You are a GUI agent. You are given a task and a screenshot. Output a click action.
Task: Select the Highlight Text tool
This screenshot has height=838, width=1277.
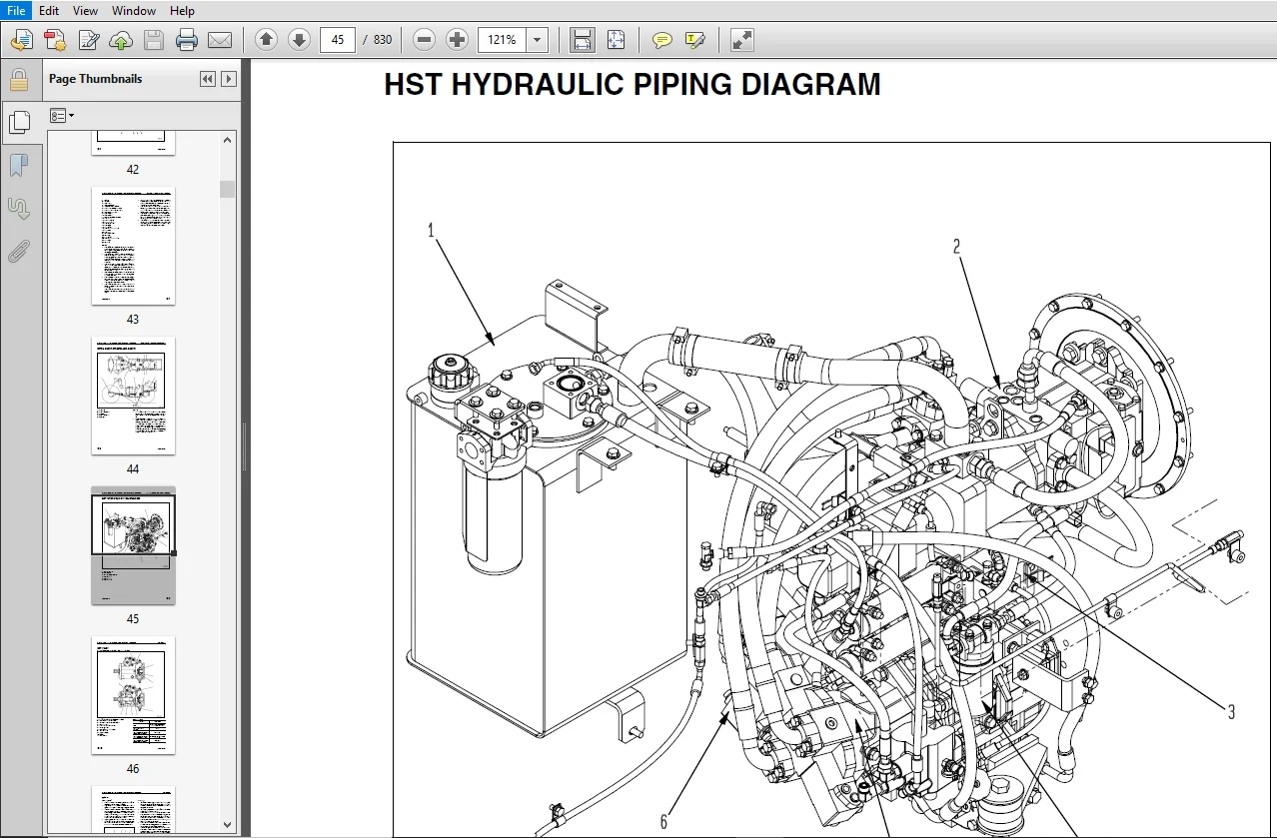pos(695,40)
